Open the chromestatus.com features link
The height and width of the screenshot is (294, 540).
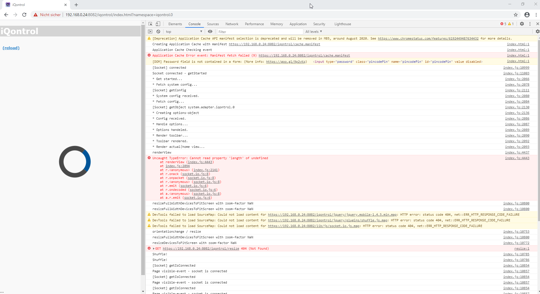[x=428, y=38]
